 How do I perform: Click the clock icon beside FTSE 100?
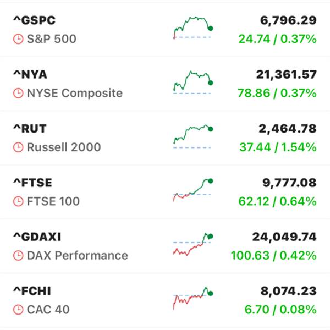click(x=18, y=201)
